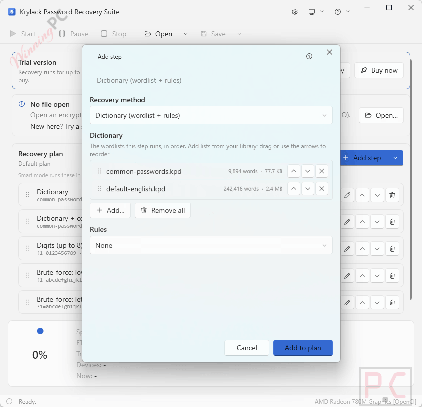
Task: Open the display theme monitor menu
Action: click(316, 12)
